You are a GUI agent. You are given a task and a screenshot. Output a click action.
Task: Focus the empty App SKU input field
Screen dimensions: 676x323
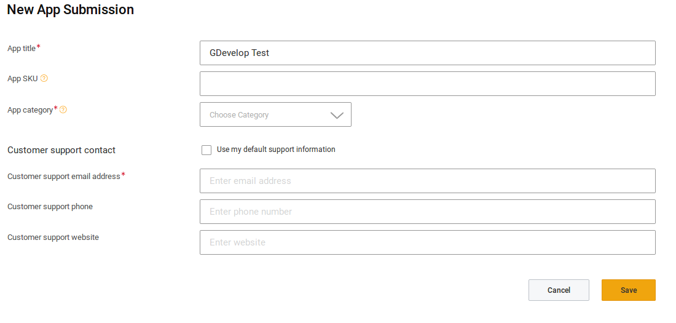pyautogui.click(x=427, y=84)
